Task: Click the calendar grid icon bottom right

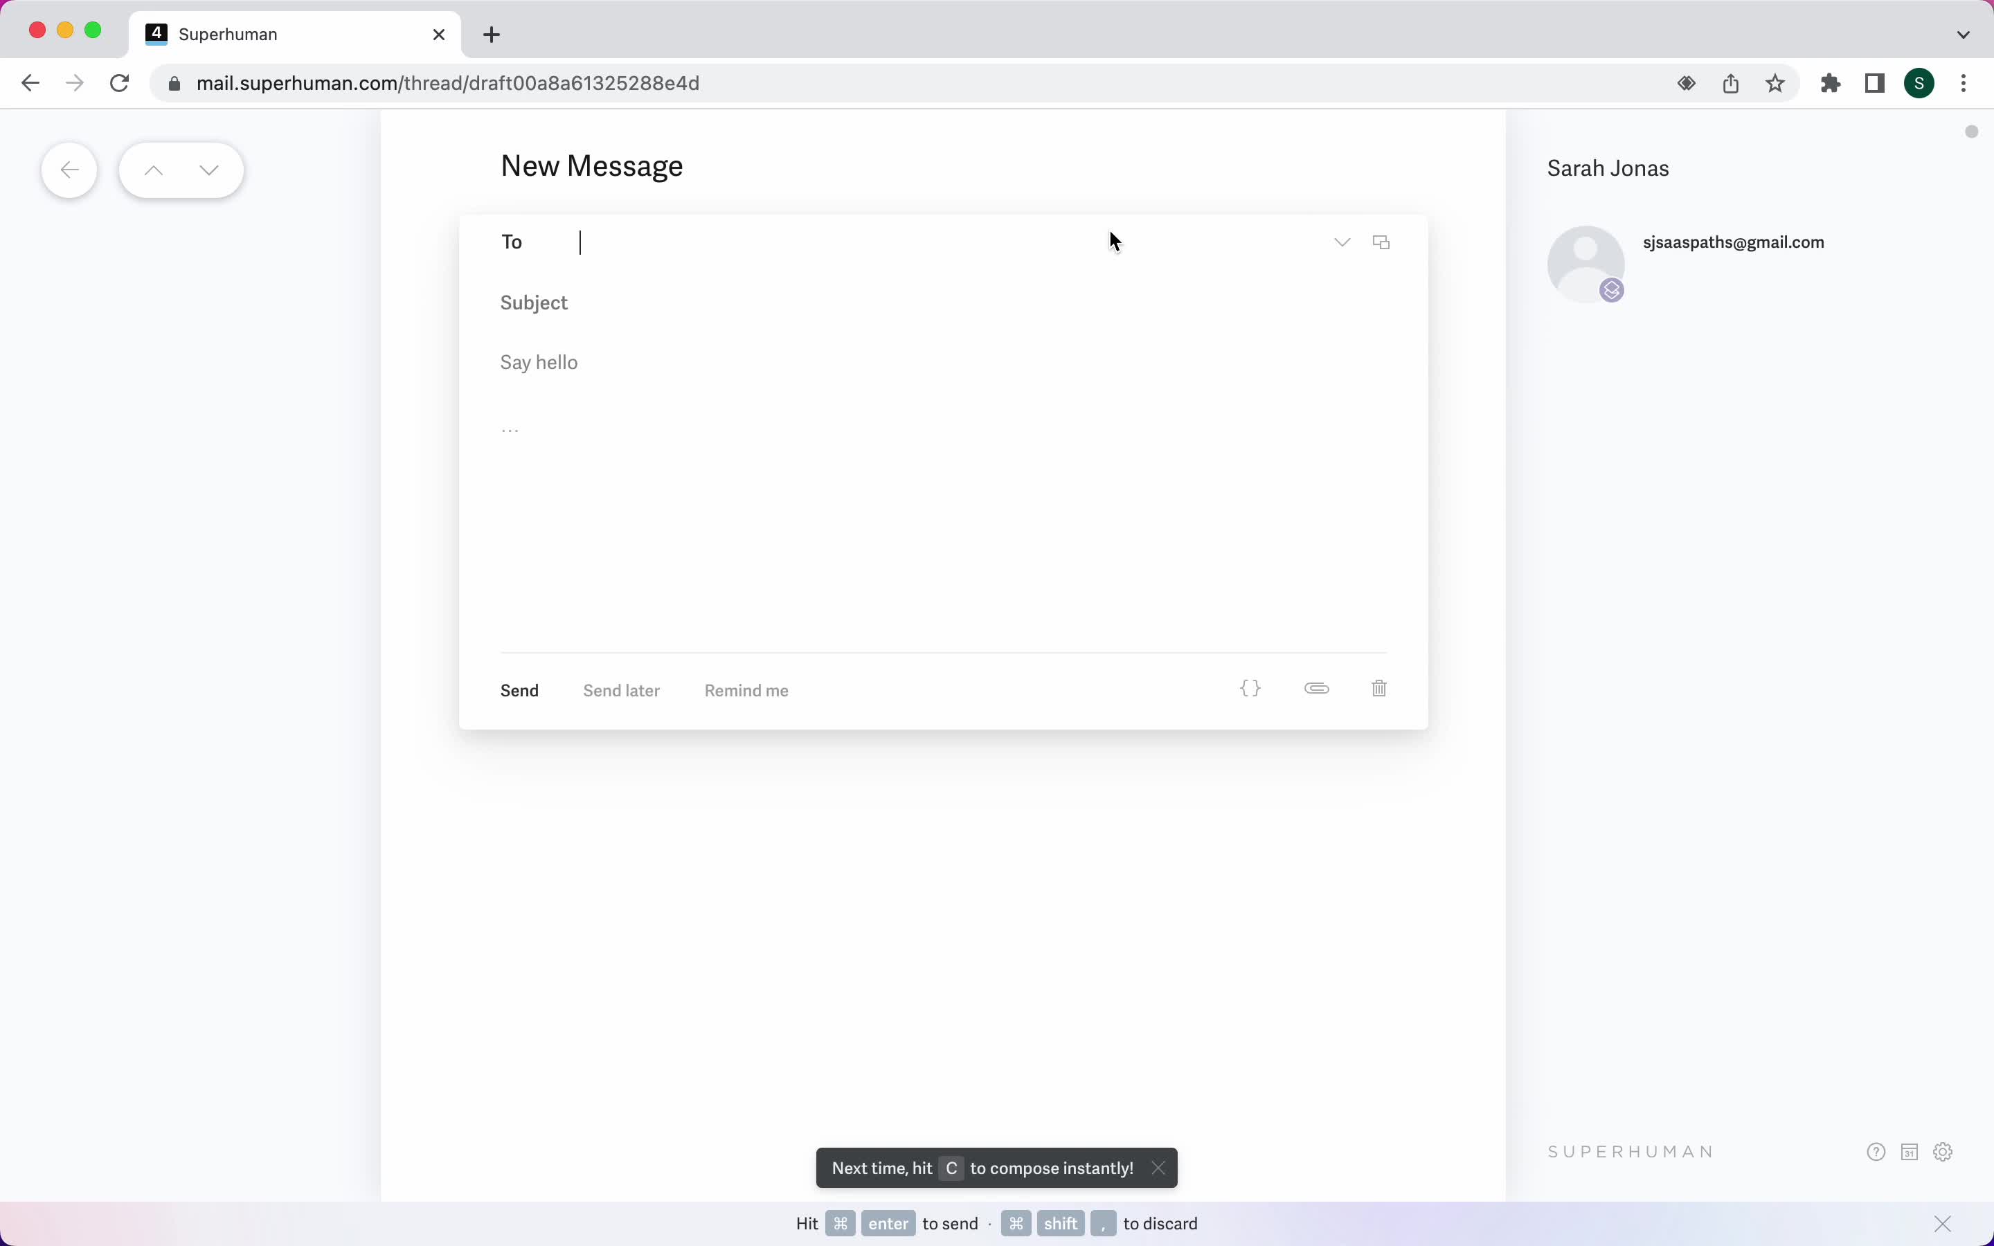Action: [1910, 1151]
